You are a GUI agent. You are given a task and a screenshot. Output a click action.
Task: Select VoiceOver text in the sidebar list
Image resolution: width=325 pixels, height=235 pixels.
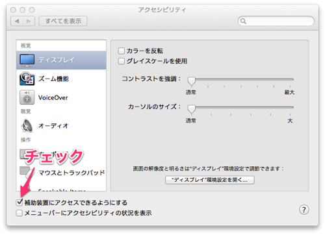53,97
